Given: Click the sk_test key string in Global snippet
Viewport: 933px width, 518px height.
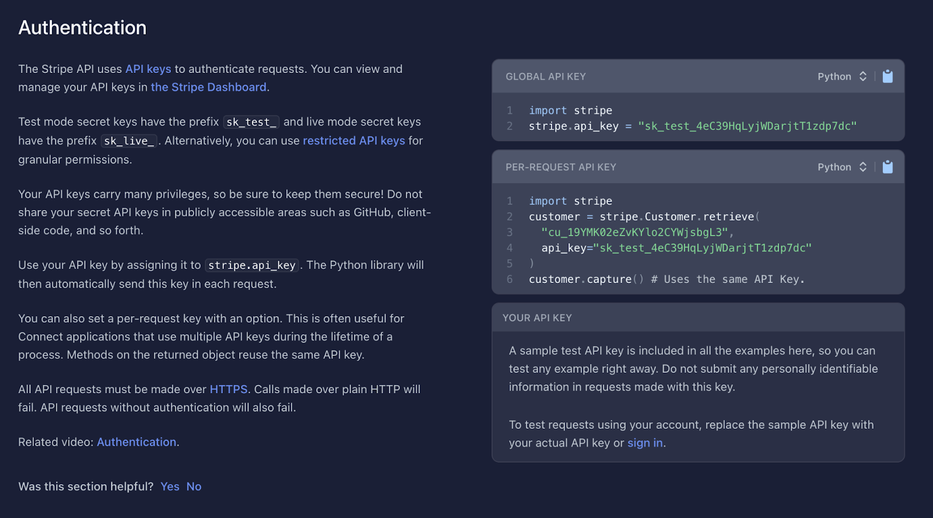Looking at the screenshot, I should tap(748, 126).
